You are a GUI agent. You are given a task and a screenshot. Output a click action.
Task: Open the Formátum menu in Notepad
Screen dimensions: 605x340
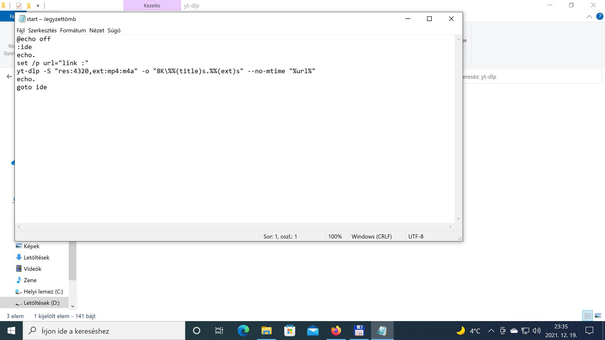[x=73, y=30]
